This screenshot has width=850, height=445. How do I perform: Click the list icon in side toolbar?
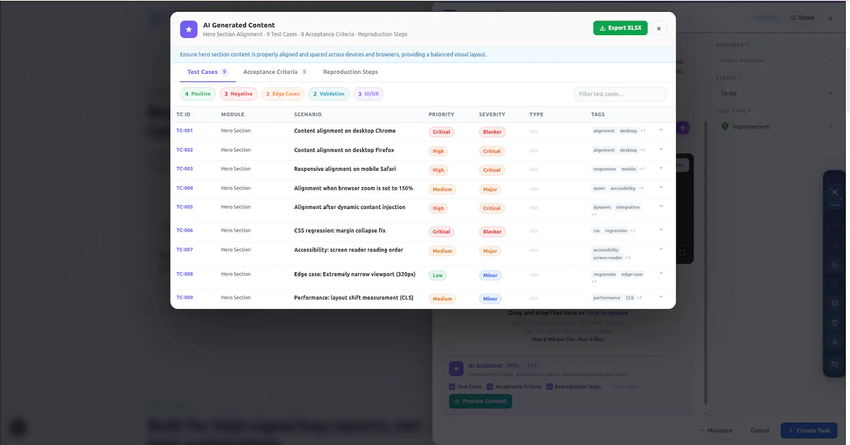(835, 304)
